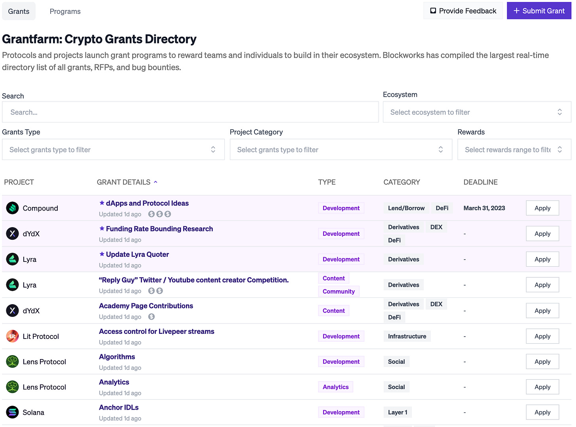This screenshot has width=576, height=427.
Task: Click Lens Protocol logo in Algorithms row
Action: [13, 361]
